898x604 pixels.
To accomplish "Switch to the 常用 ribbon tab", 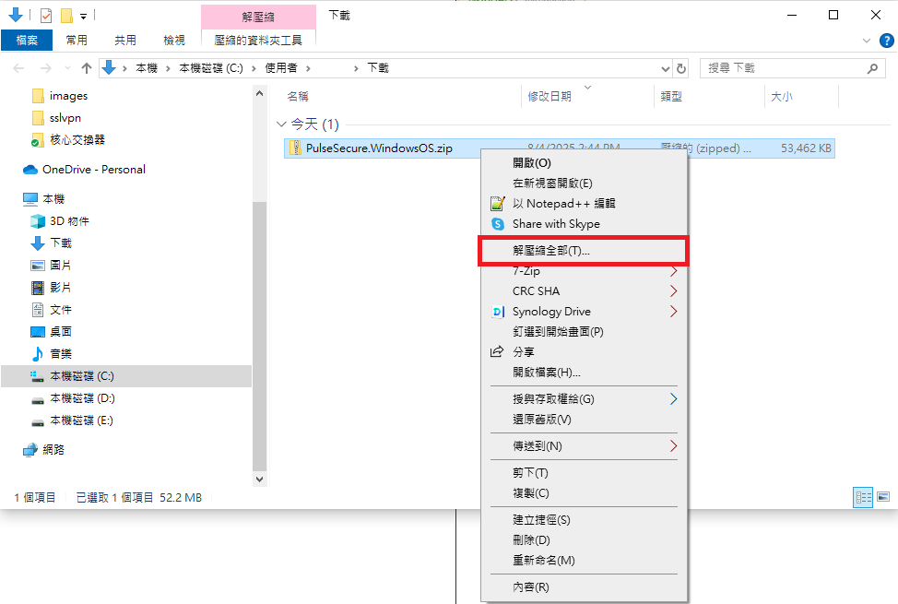I will (77, 41).
